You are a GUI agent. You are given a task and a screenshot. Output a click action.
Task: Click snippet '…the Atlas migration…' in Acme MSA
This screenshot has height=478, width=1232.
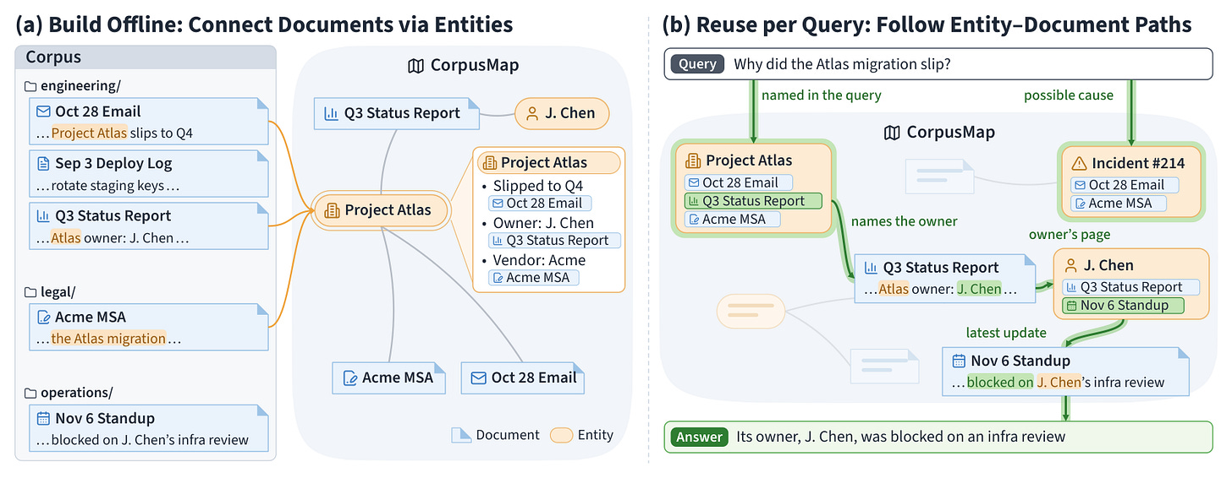pos(109,339)
